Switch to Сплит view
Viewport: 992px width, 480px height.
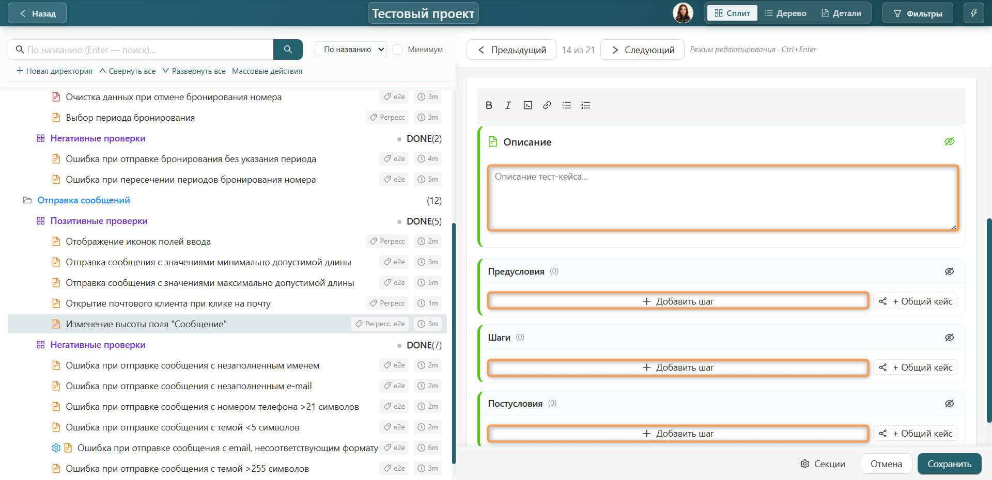pyautogui.click(x=732, y=13)
